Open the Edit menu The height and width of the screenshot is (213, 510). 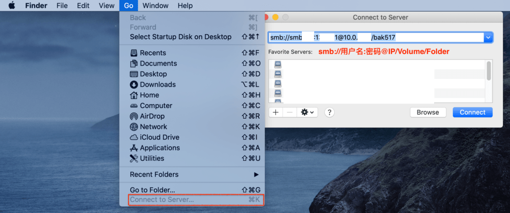tap(83, 5)
